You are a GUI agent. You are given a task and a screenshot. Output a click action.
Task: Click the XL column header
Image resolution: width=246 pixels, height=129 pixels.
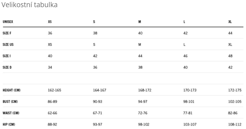[x=230, y=22]
